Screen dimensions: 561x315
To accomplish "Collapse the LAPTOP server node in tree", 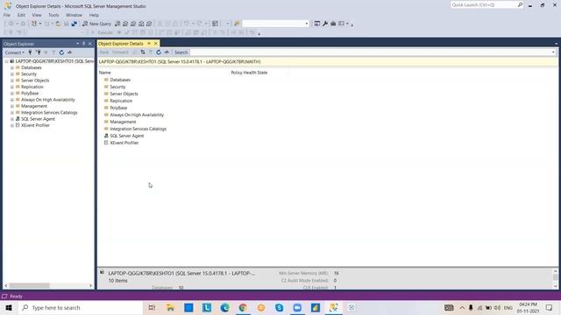I will coord(6,61).
